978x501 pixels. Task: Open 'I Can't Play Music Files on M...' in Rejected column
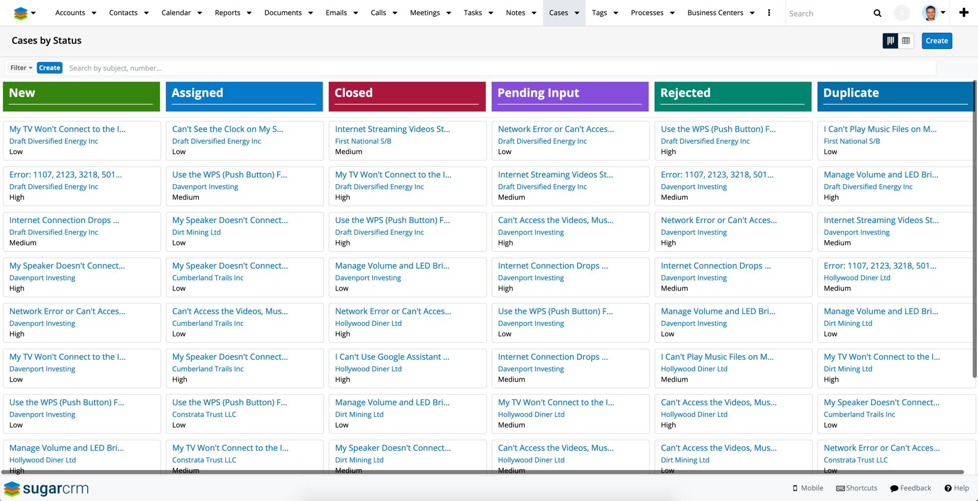(717, 357)
